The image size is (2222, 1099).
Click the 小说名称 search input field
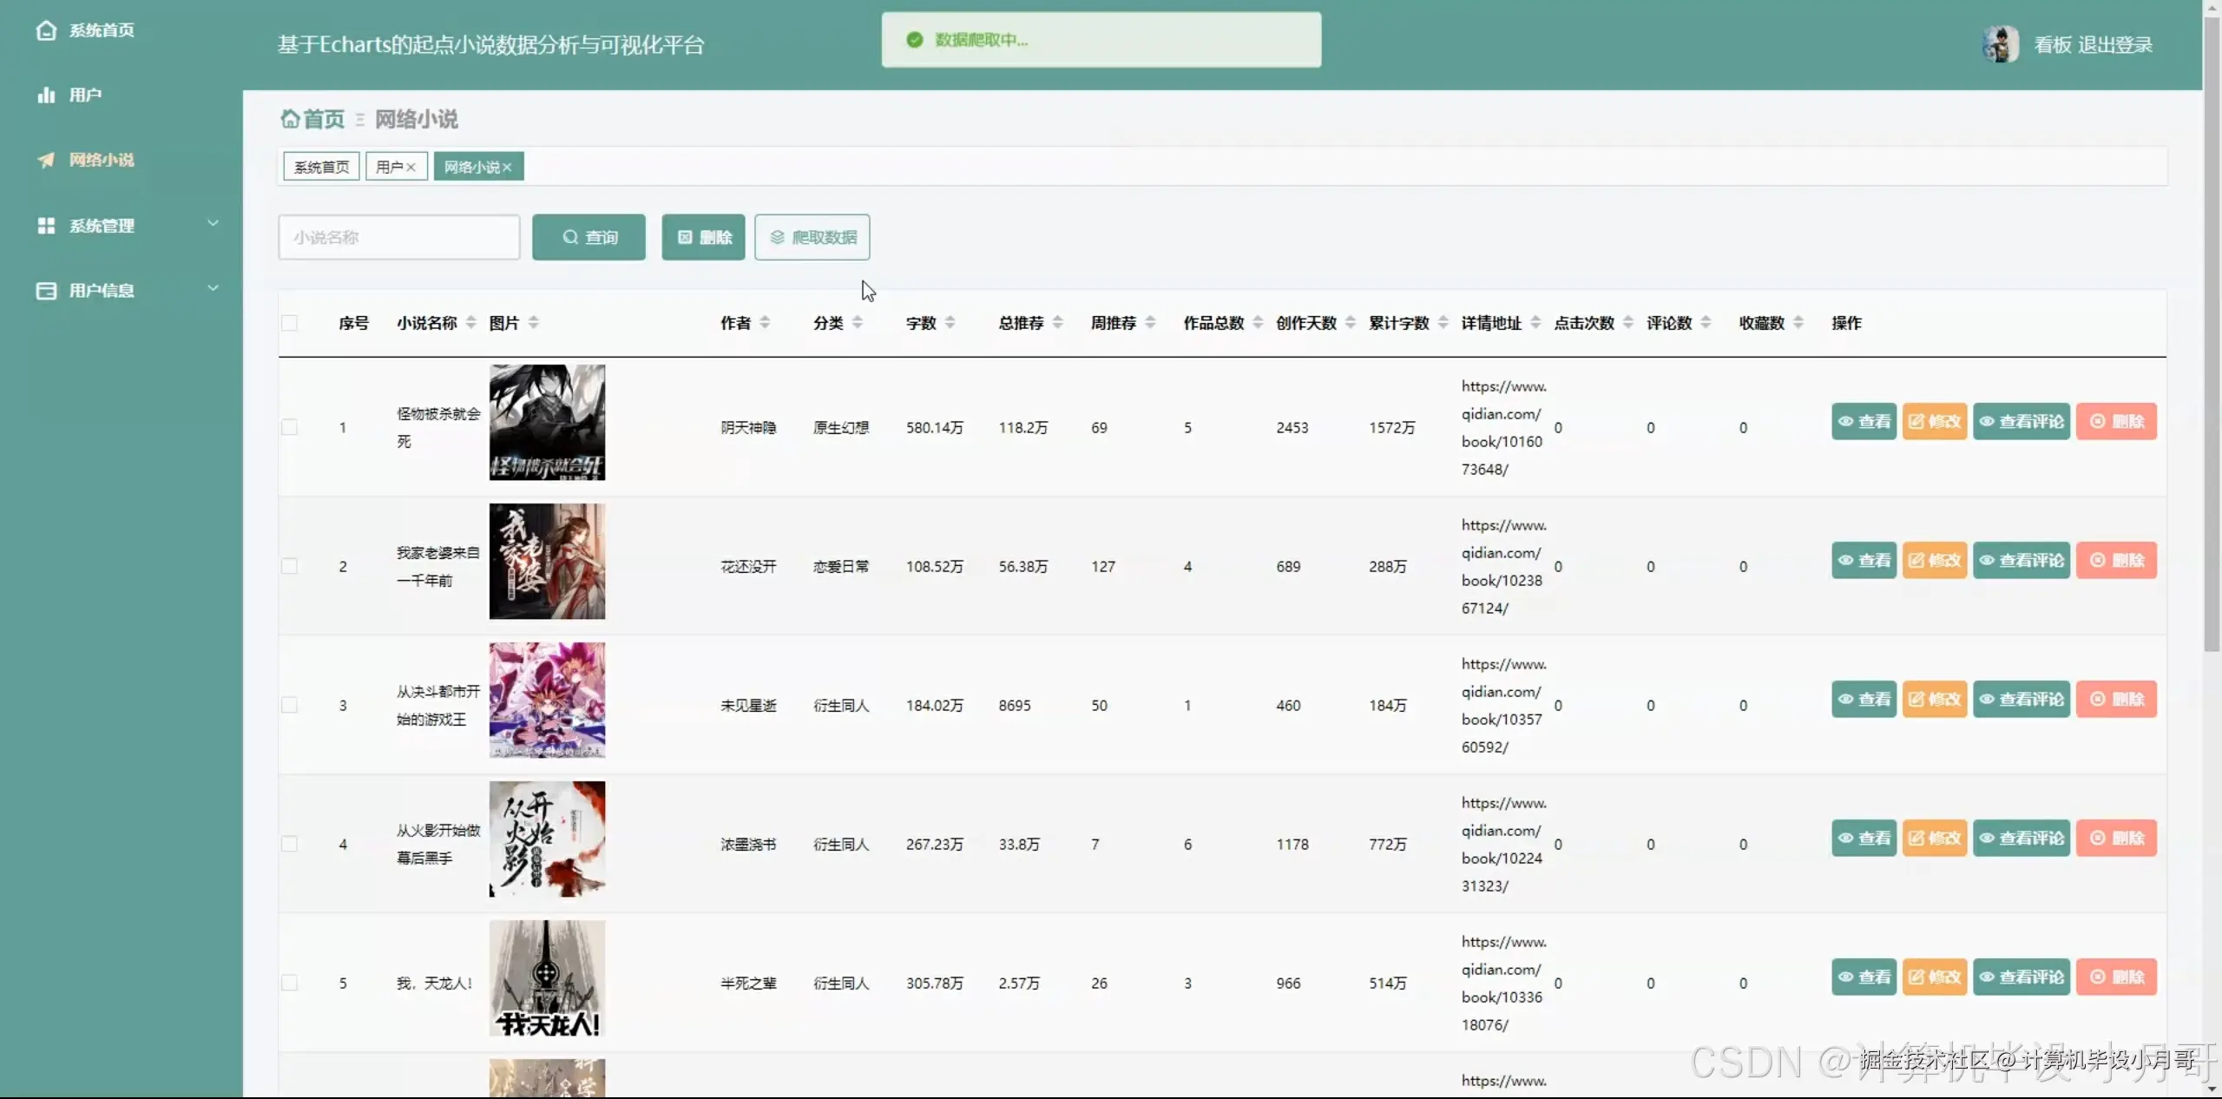point(399,237)
